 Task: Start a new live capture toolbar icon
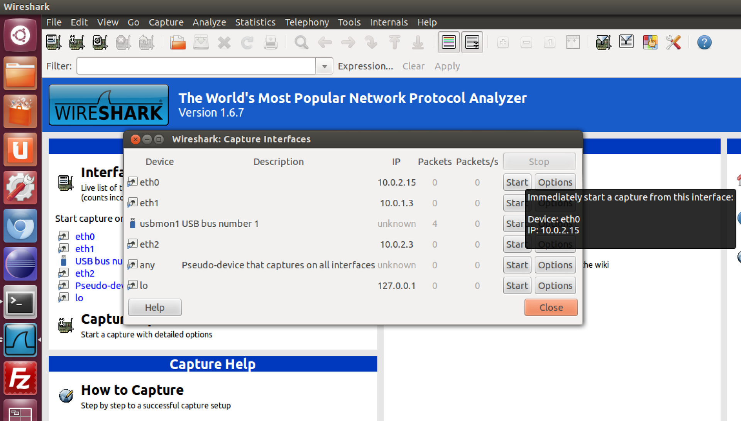[100, 42]
